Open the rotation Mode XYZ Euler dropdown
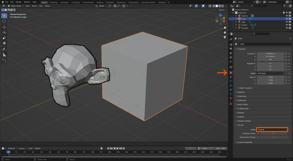 tap(271, 74)
